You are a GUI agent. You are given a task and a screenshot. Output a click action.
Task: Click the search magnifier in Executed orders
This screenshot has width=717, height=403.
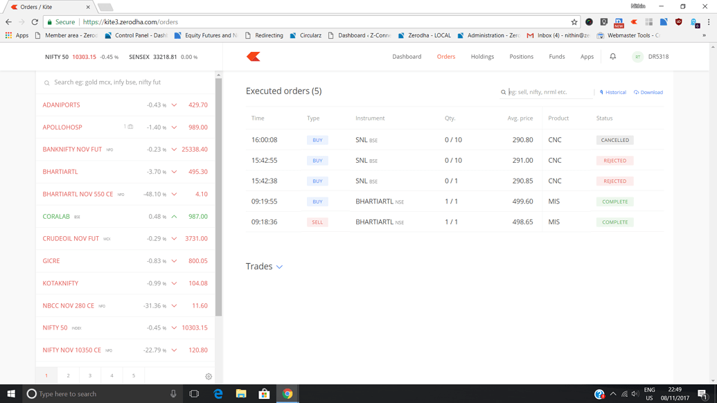point(503,91)
